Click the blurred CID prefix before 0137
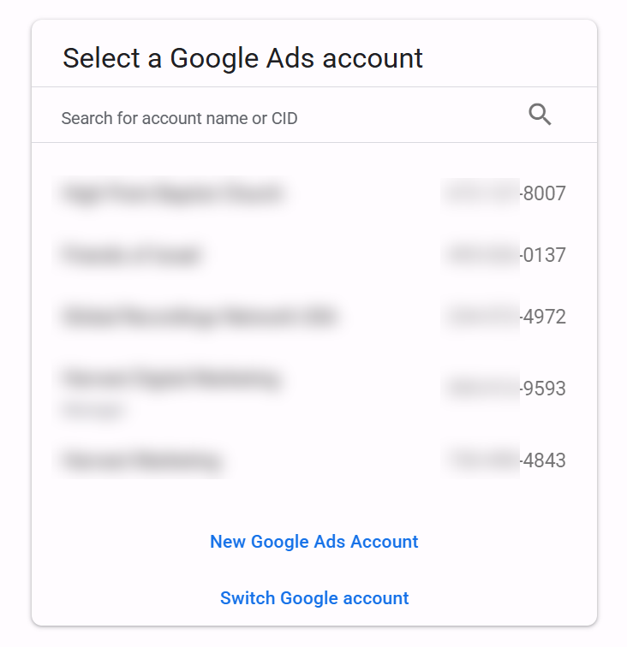627x647 pixels. [480, 254]
